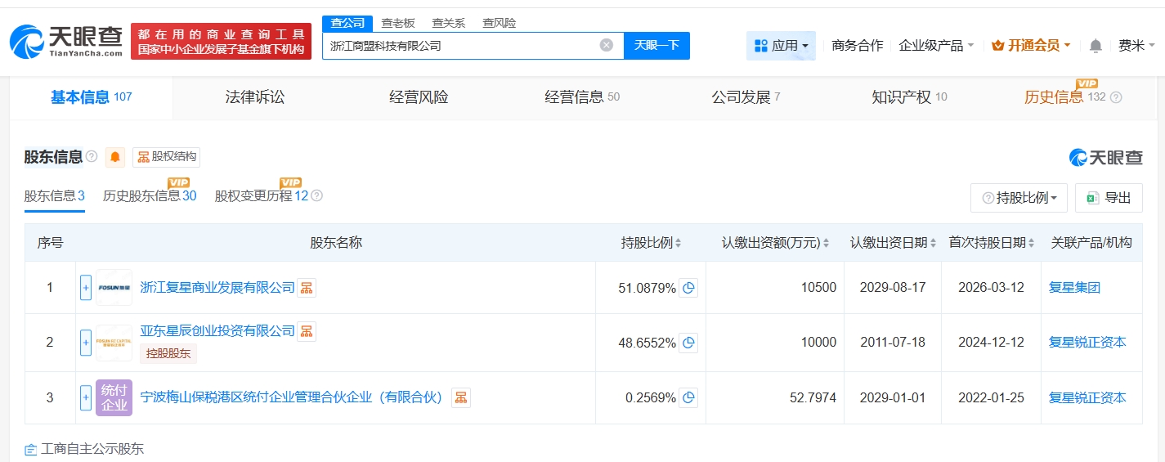
Task: Open the 应用 dropdown menu
Action: click(x=781, y=46)
